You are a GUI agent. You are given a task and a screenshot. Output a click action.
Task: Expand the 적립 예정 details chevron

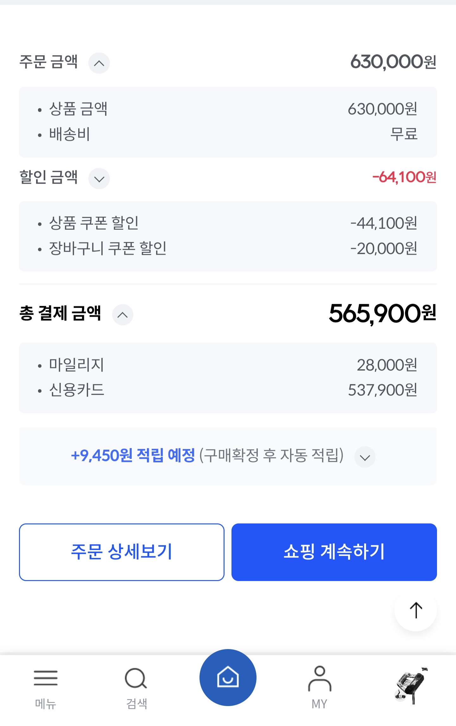[x=365, y=457]
